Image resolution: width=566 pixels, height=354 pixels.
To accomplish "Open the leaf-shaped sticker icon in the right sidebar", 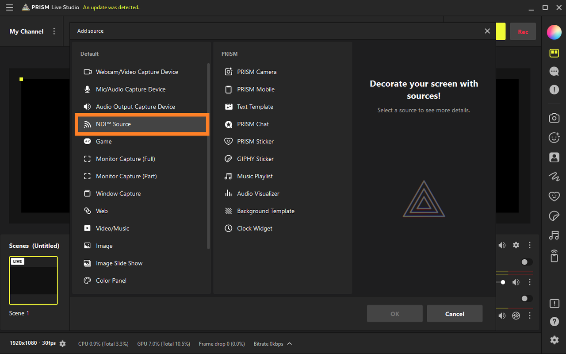I will pos(554,215).
